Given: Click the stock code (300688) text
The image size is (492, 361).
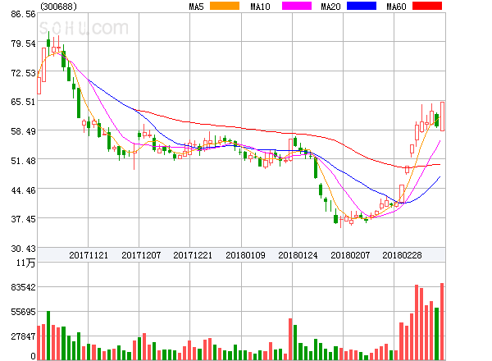Looking at the screenshot, I should pyautogui.click(x=58, y=7).
